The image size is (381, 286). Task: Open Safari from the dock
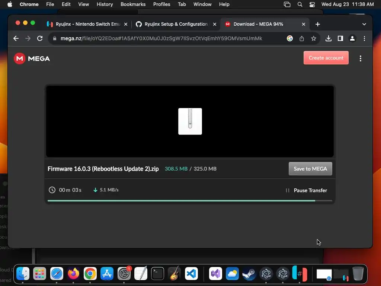pyautogui.click(x=57, y=274)
